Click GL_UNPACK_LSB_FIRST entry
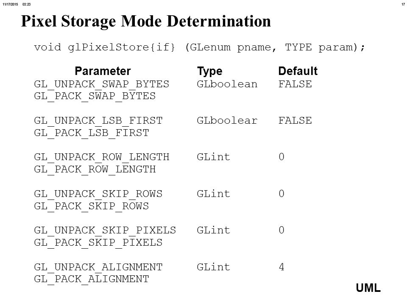The height and width of the screenshot is (305, 407). pyautogui.click(x=98, y=121)
